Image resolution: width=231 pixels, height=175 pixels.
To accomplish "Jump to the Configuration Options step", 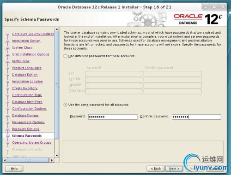I will [29, 109].
